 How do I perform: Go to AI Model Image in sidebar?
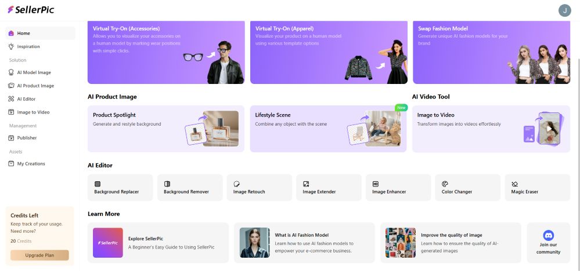[x=34, y=72]
